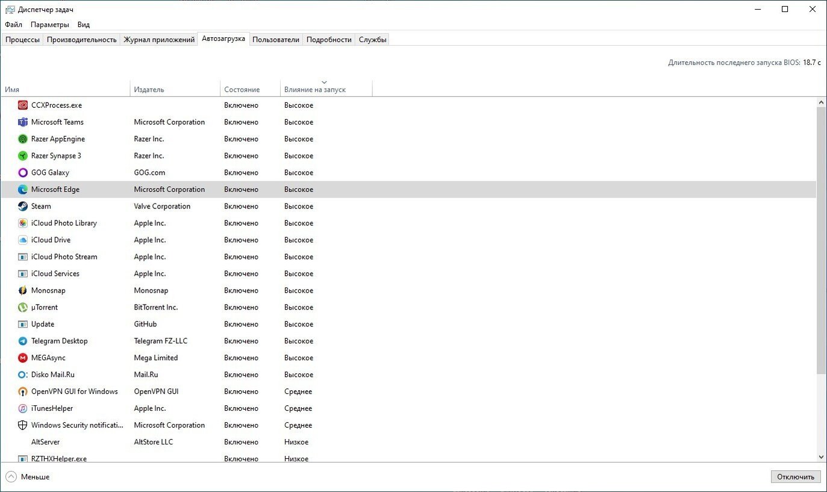Sort by the Издатель column header
Viewport: 827px width, 492px height.
(x=175, y=89)
